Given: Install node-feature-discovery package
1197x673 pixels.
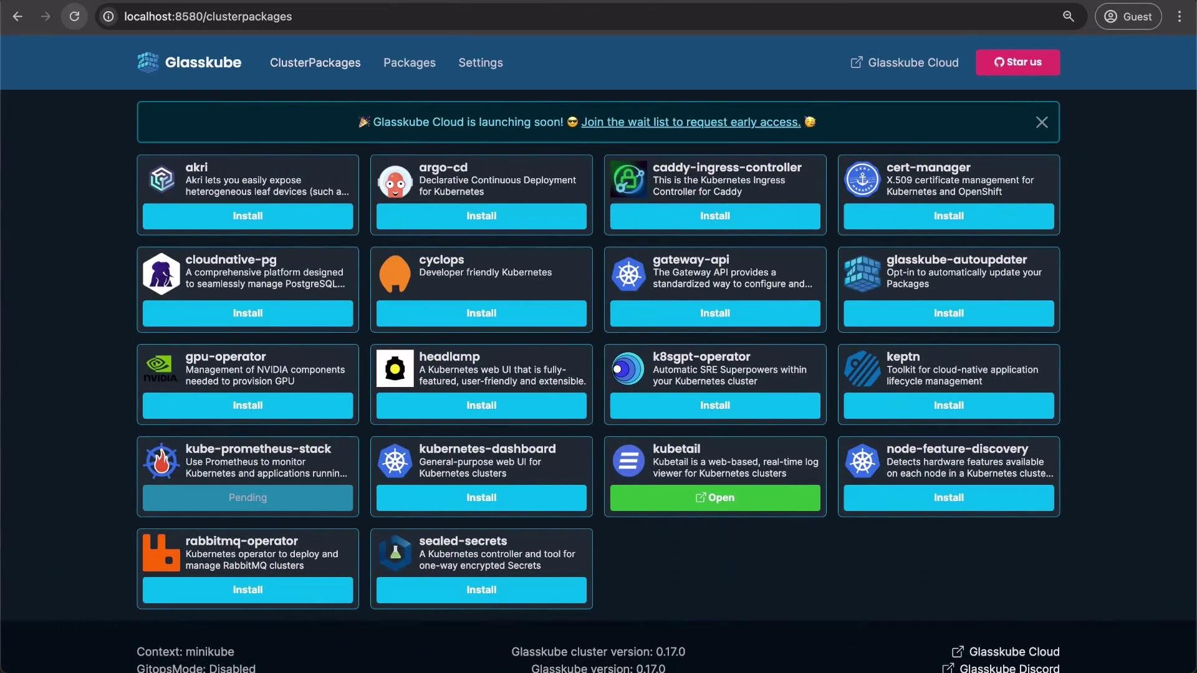Looking at the screenshot, I should 949,498.
